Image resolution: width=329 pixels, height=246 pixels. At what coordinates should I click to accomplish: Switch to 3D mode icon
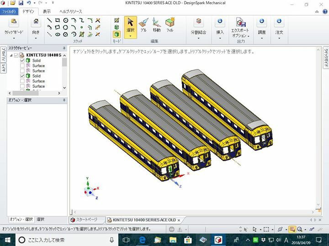tap(117, 34)
